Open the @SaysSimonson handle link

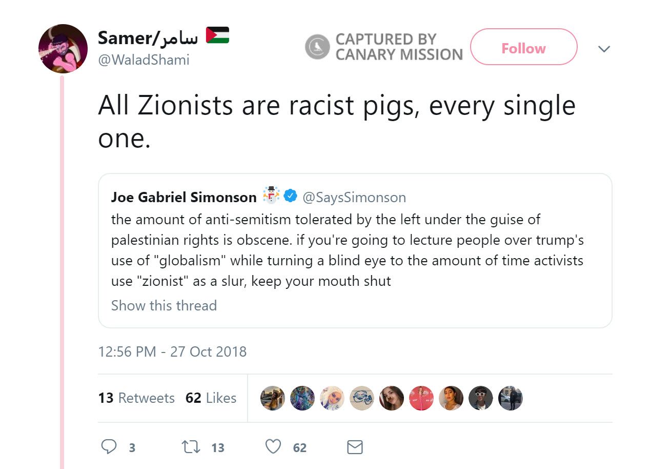(354, 197)
